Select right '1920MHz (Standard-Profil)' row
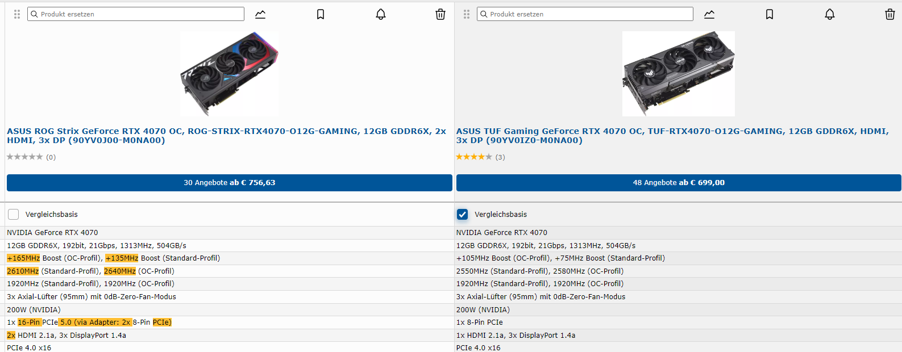 click(x=678, y=284)
